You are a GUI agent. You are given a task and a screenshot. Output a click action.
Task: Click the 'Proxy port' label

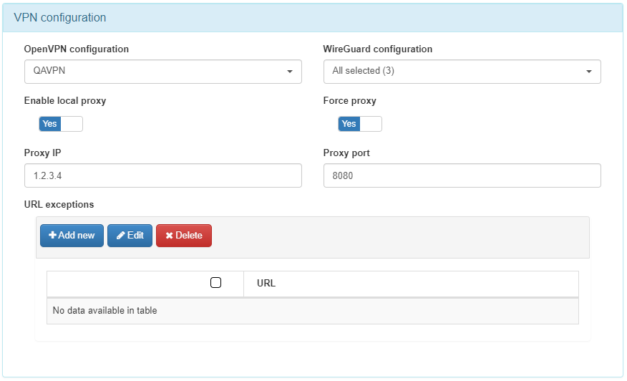346,153
